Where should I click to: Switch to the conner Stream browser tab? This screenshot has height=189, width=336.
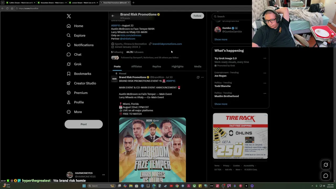click(84, 3)
